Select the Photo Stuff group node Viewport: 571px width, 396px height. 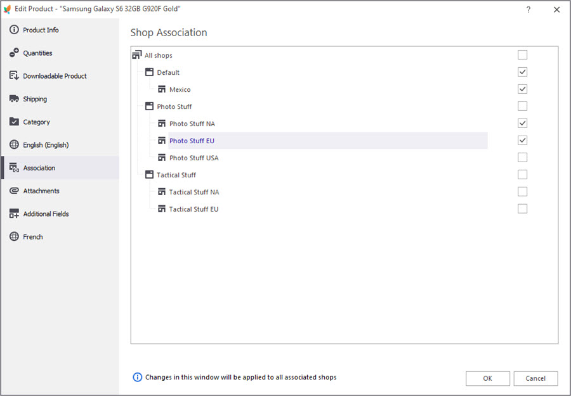tap(174, 106)
